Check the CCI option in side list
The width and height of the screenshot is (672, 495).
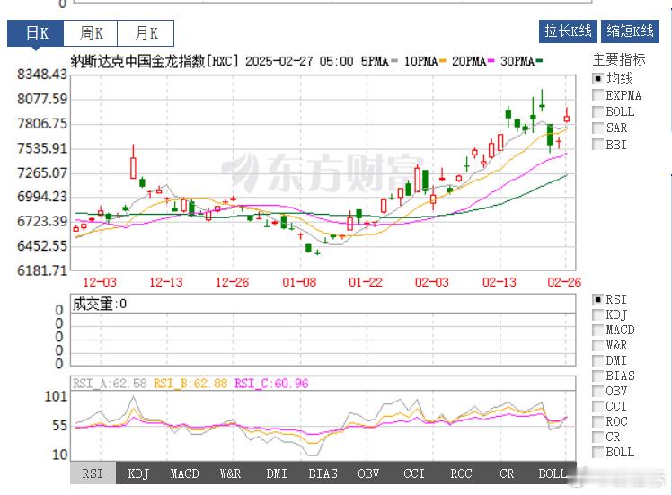(x=597, y=406)
